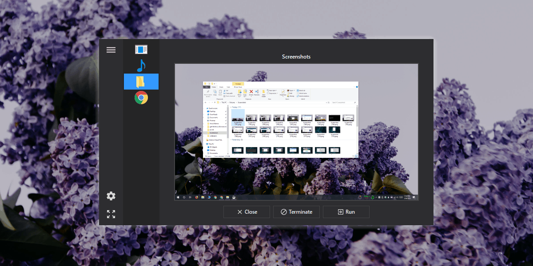
Task: Click the Close button
Action: [247, 212]
